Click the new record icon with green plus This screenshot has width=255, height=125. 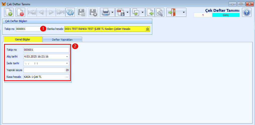click(x=9, y=12)
